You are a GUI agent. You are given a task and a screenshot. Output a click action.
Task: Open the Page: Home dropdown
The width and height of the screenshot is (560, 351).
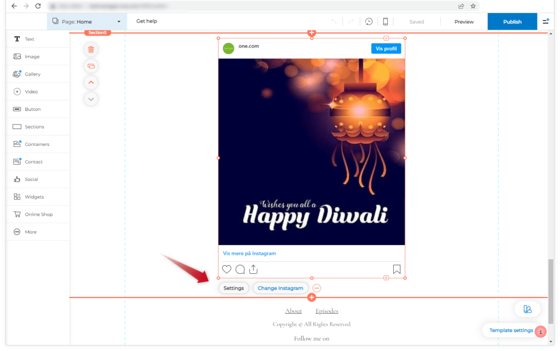[86, 22]
